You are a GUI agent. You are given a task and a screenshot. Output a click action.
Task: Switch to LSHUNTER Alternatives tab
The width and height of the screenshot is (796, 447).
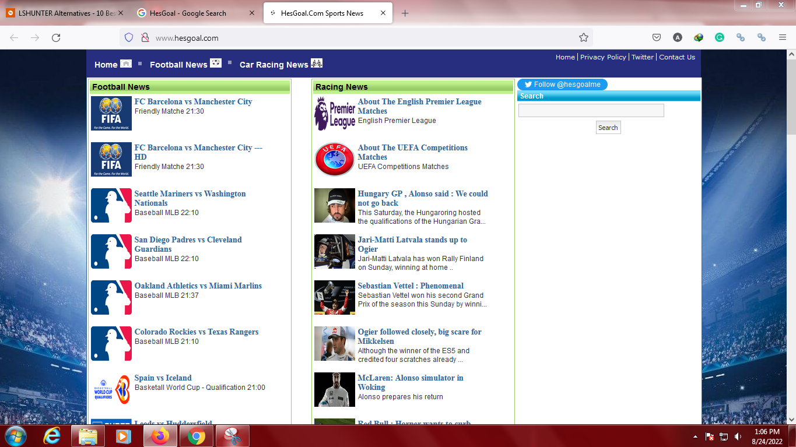click(65, 13)
